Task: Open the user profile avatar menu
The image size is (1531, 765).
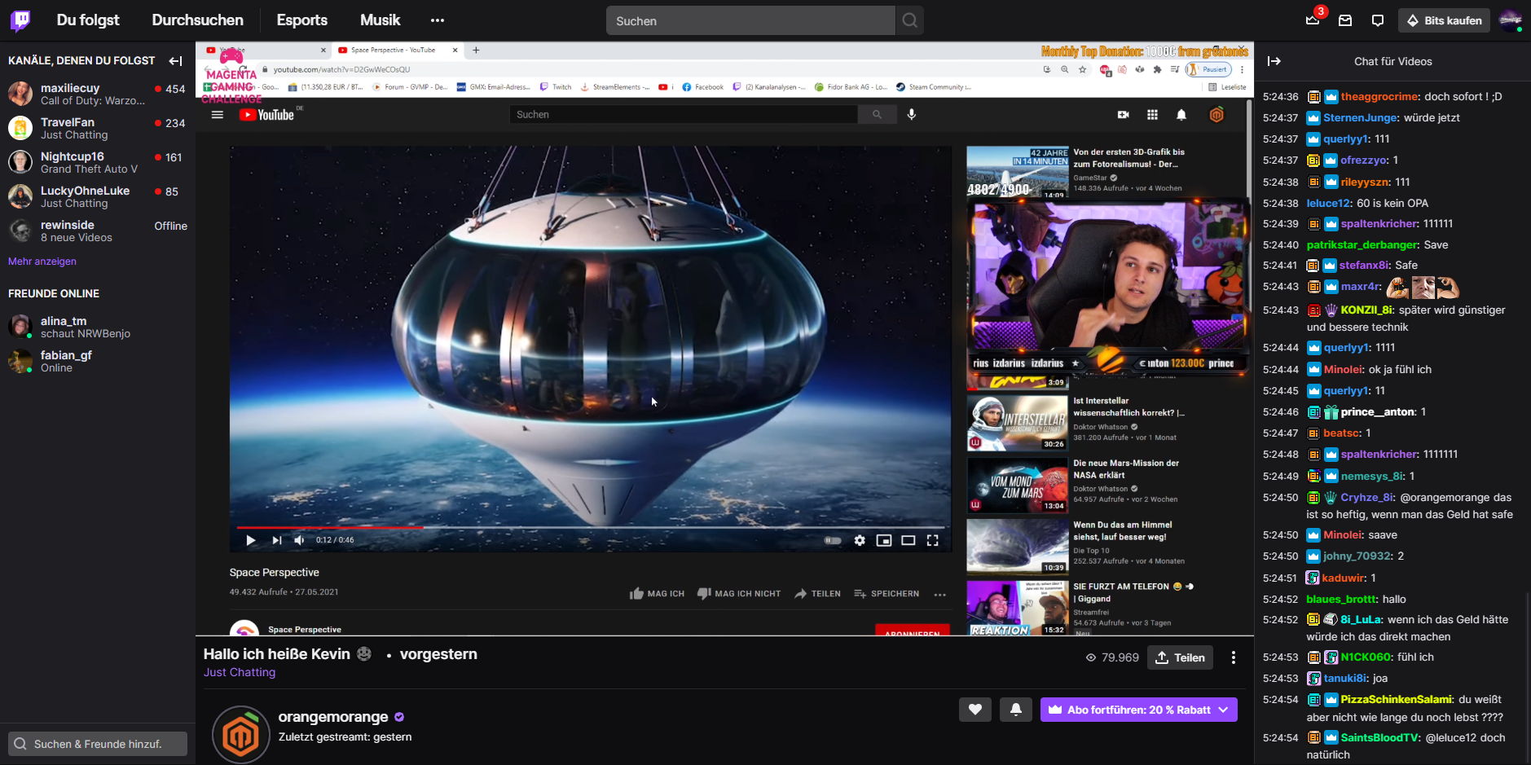Action: pos(1510,20)
